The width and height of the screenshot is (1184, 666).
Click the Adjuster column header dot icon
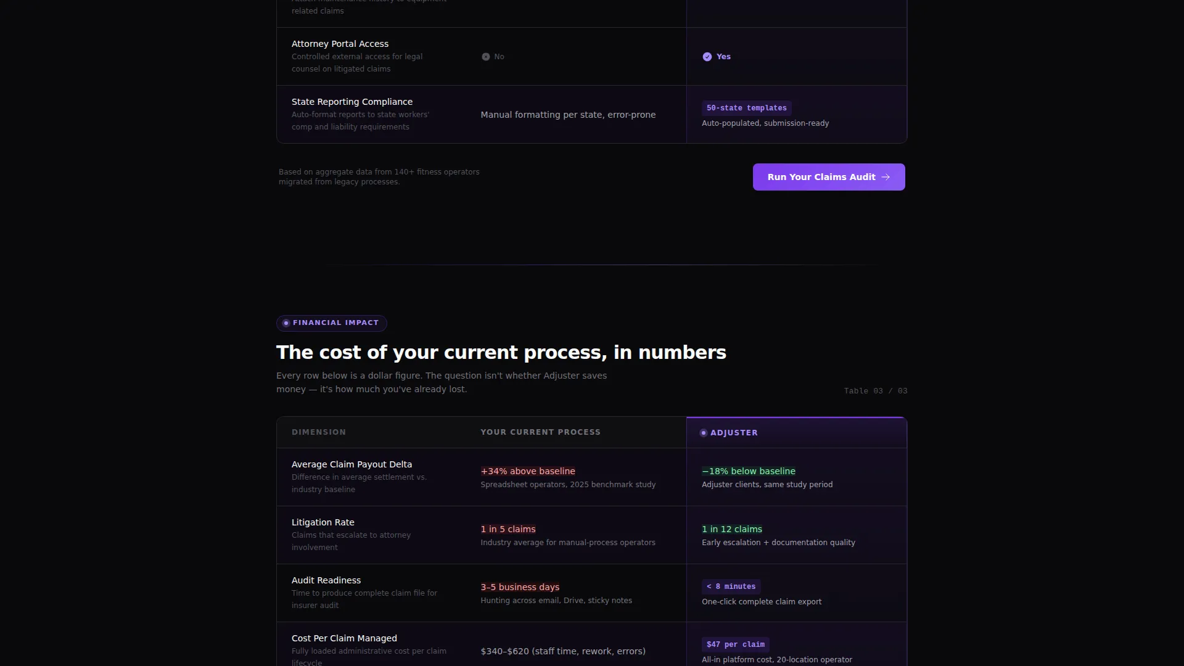tap(704, 433)
